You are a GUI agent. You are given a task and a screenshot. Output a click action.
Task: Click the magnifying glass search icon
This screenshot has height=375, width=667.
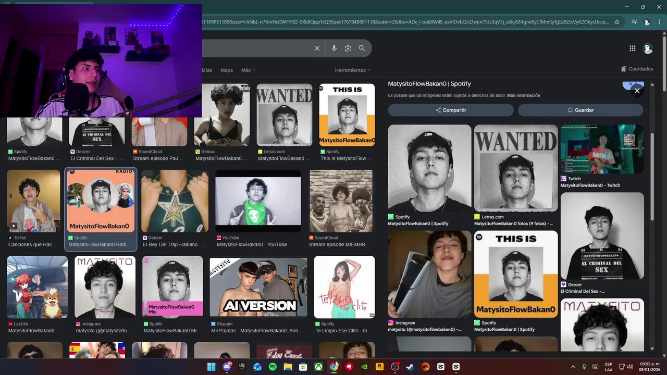tap(362, 48)
